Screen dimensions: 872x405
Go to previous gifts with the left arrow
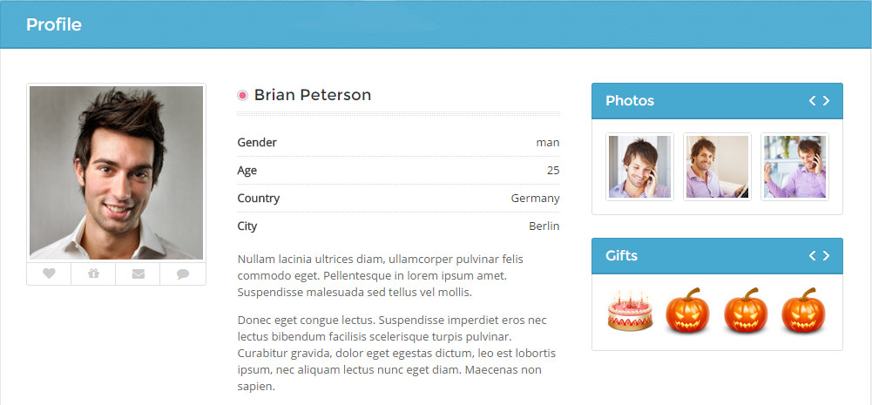coord(812,256)
